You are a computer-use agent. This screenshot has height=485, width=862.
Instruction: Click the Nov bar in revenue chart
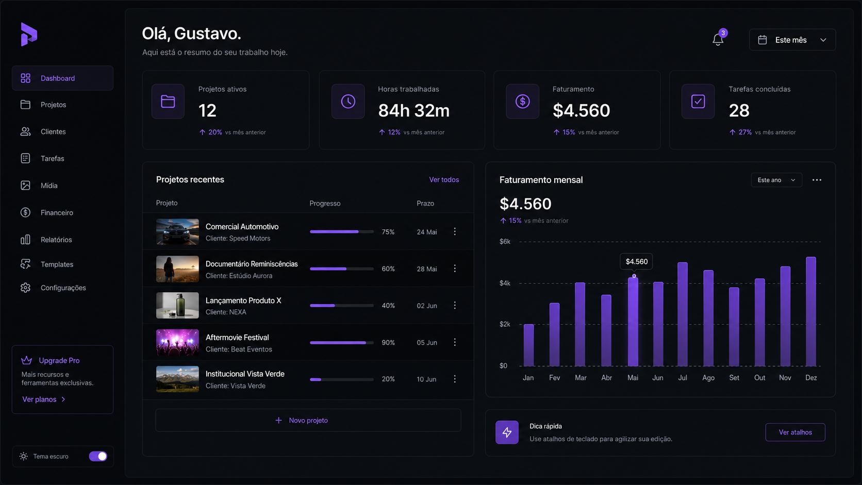click(x=785, y=316)
